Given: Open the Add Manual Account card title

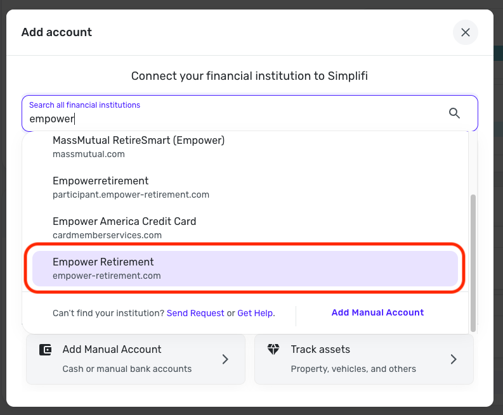Looking at the screenshot, I should point(112,349).
